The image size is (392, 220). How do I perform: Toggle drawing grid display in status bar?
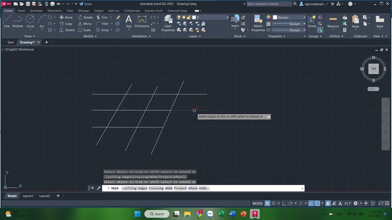click(267, 203)
